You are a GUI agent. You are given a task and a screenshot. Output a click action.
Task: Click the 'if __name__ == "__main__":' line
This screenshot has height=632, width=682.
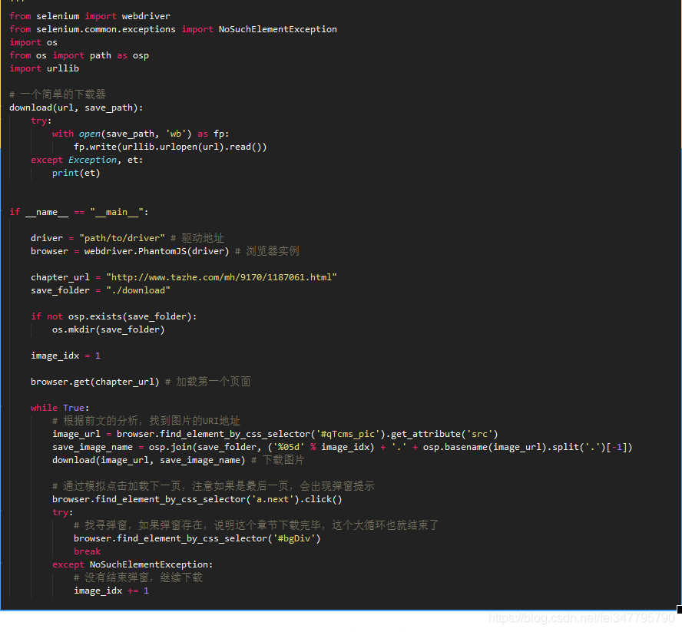coord(79,212)
